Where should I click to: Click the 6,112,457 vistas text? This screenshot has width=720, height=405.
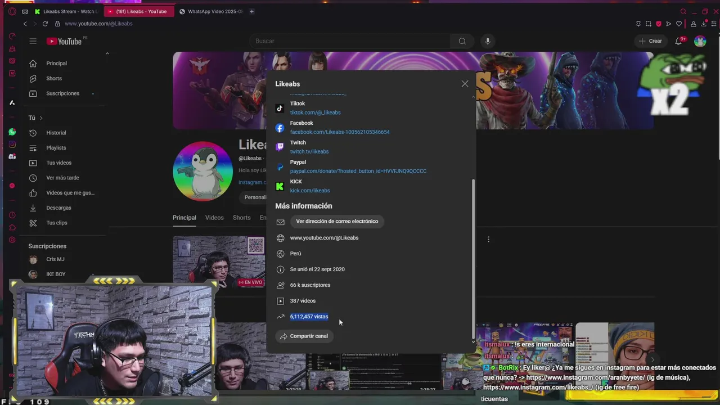pyautogui.click(x=309, y=317)
